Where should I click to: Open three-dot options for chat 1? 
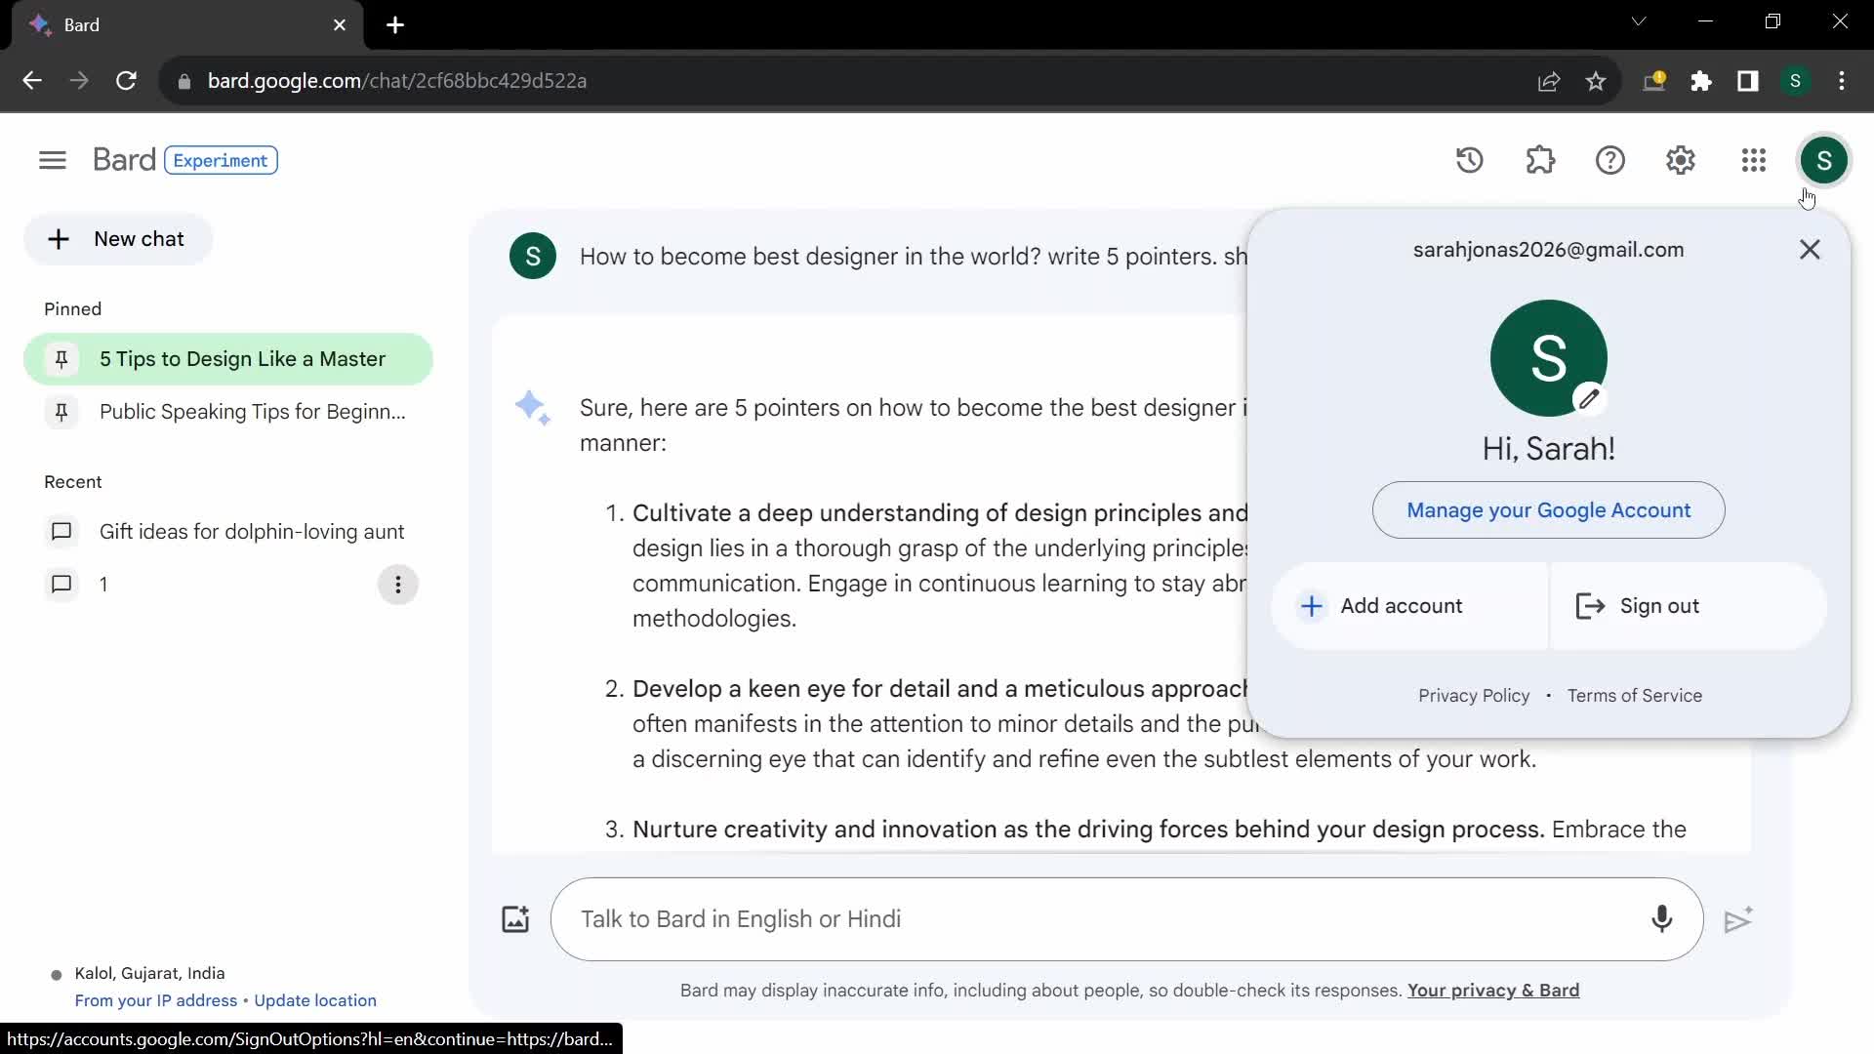click(397, 585)
